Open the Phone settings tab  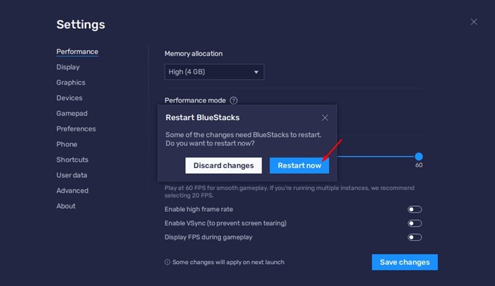pyautogui.click(x=66, y=144)
